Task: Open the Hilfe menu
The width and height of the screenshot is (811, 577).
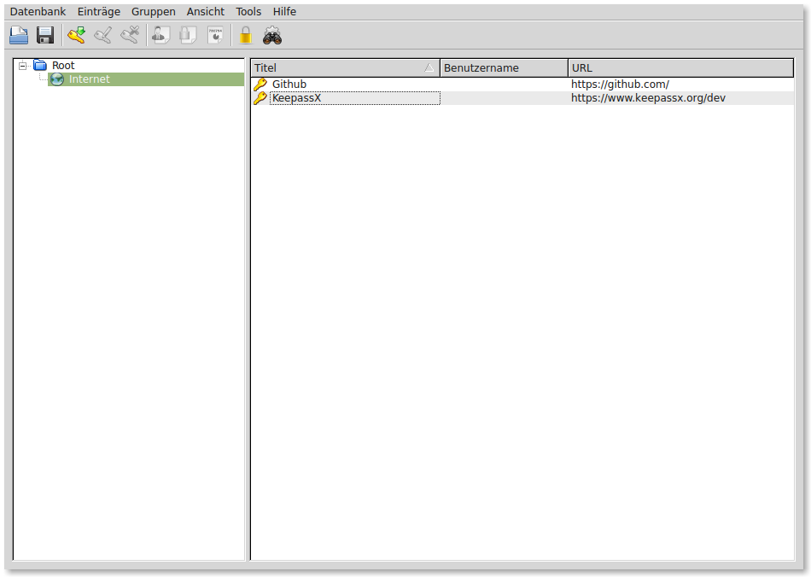Action: tap(284, 11)
